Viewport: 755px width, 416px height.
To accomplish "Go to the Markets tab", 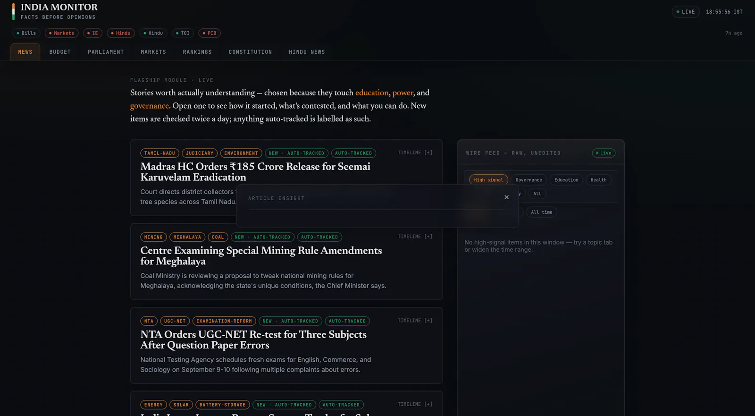I will pos(153,52).
